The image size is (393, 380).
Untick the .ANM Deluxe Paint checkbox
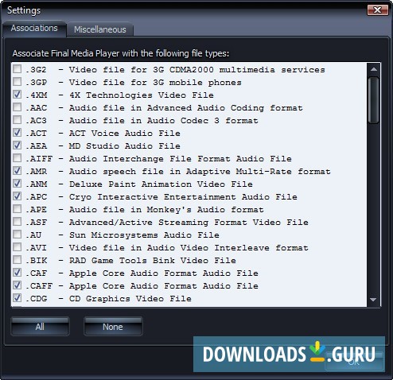[x=18, y=184]
